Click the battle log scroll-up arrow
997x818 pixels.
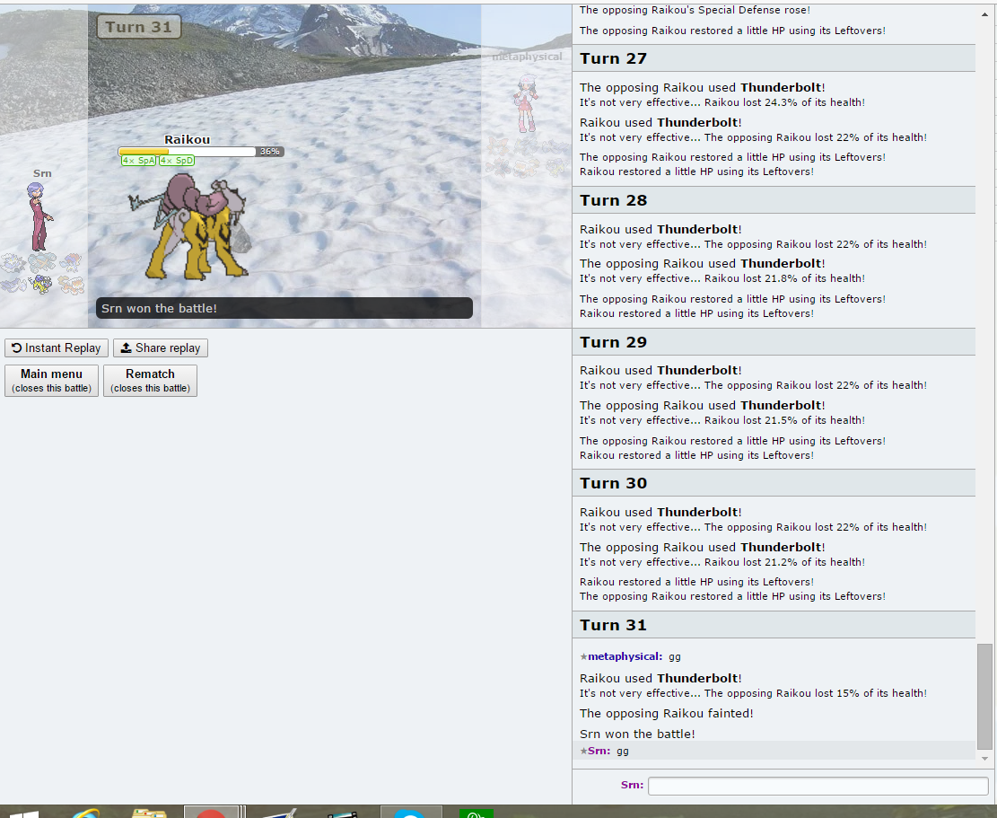(984, 13)
